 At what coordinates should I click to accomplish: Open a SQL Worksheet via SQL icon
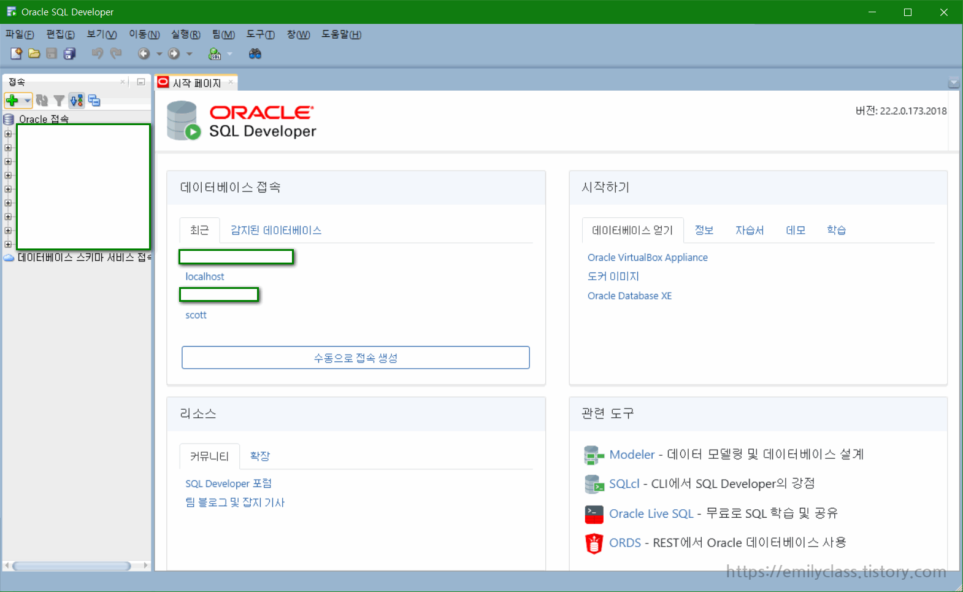[x=215, y=53]
